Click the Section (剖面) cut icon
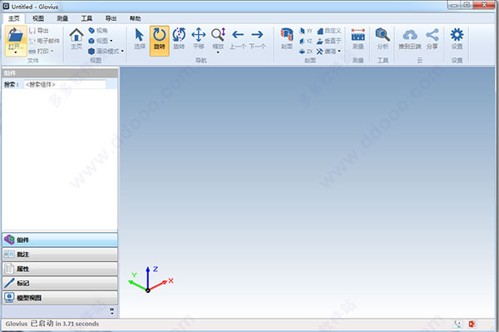Screen dimensions: 499x332 pos(287,39)
